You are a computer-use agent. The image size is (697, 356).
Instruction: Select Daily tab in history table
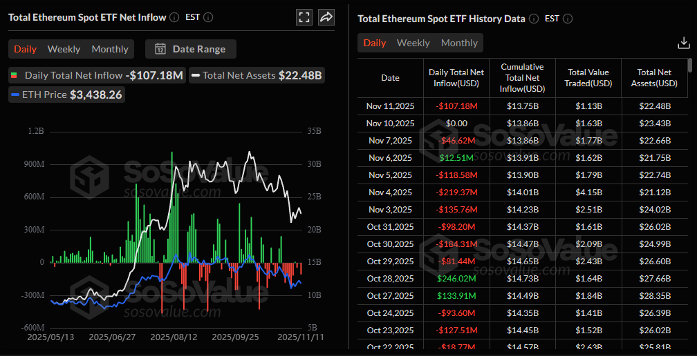click(375, 43)
